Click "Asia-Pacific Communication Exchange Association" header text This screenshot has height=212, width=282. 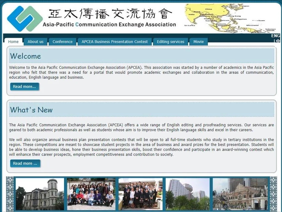click(x=109, y=24)
